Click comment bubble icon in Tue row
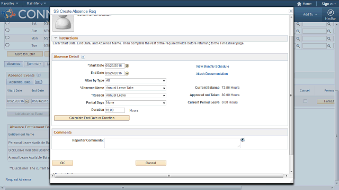 [x=7, y=45]
